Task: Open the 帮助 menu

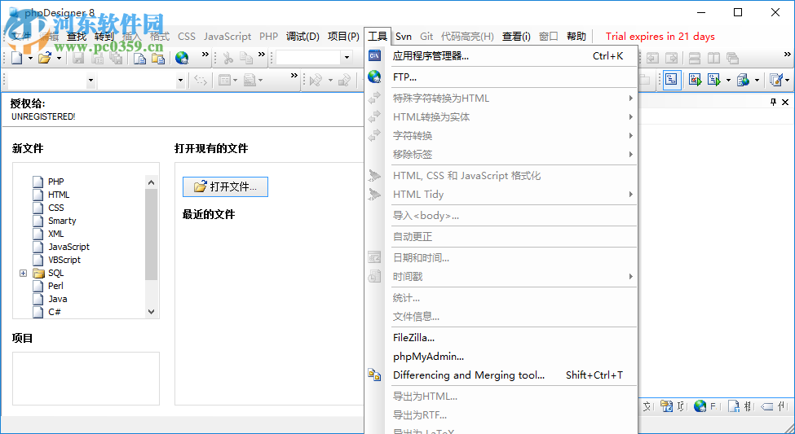Action: tap(576, 37)
